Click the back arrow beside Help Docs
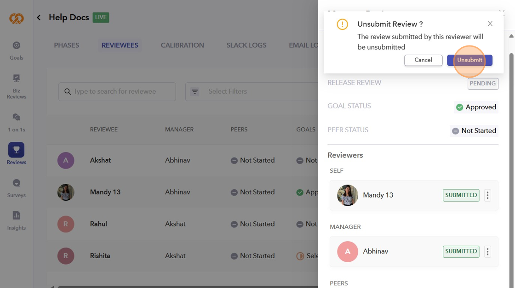The height and width of the screenshot is (288, 515). (x=39, y=17)
